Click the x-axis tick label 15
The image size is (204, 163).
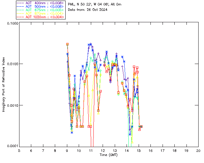coord(139,151)
